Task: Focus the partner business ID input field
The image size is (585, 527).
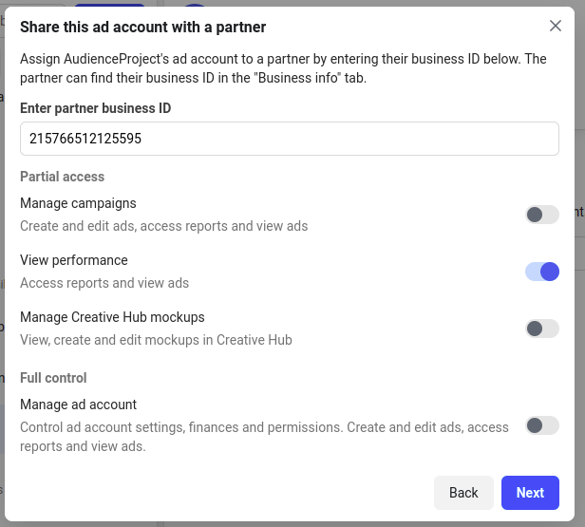Action: (290, 139)
